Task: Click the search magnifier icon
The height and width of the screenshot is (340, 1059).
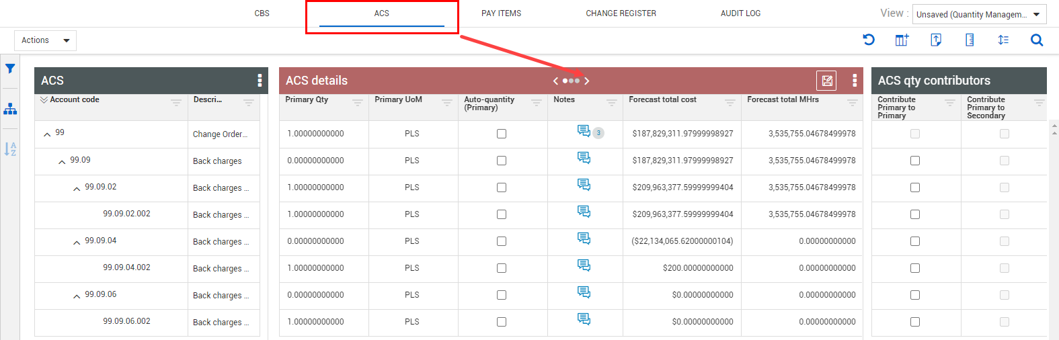Action: click(1037, 40)
